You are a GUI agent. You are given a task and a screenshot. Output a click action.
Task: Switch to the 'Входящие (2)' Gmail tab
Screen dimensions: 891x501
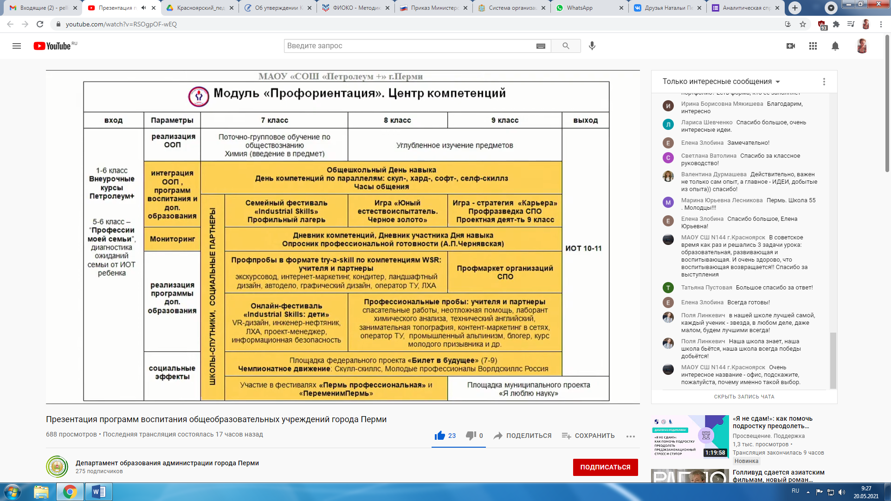click(x=44, y=8)
